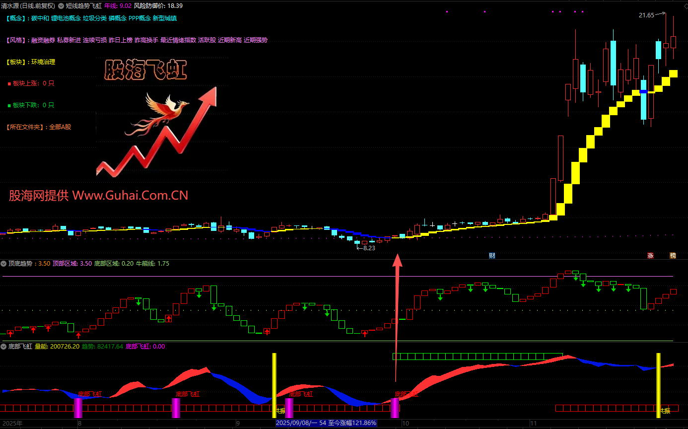
Task: Click the green square beside 板块下跌
Action: tap(9, 106)
